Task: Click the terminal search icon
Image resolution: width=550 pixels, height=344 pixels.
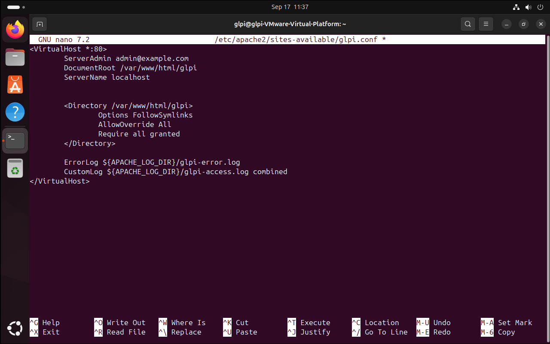Action: coord(467,24)
